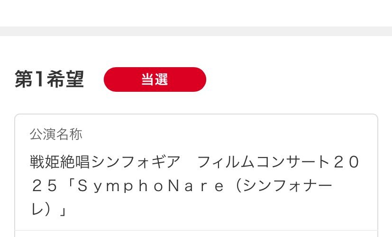Select the 第1希望 heading
The height and width of the screenshot is (237, 392).
[49, 79]
